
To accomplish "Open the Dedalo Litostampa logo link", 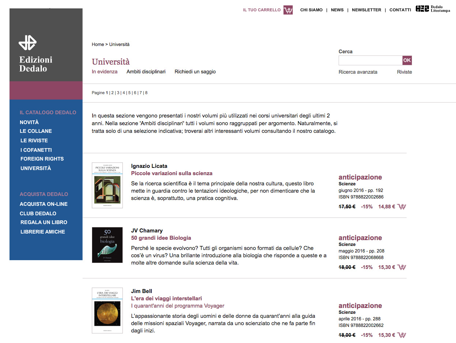I will click(x=433, y=9).
